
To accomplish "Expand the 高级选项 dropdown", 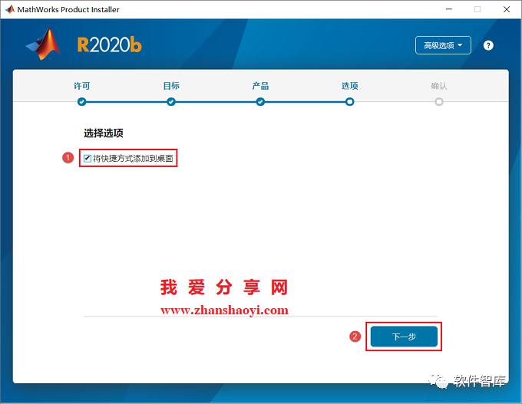I will click(443, 45).
